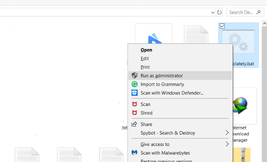Image resolution: width=267 pixels, height=162 pixels.
Task: Expand the Give access to arrow
Action: pyautogui.click(x=227, y=144)
